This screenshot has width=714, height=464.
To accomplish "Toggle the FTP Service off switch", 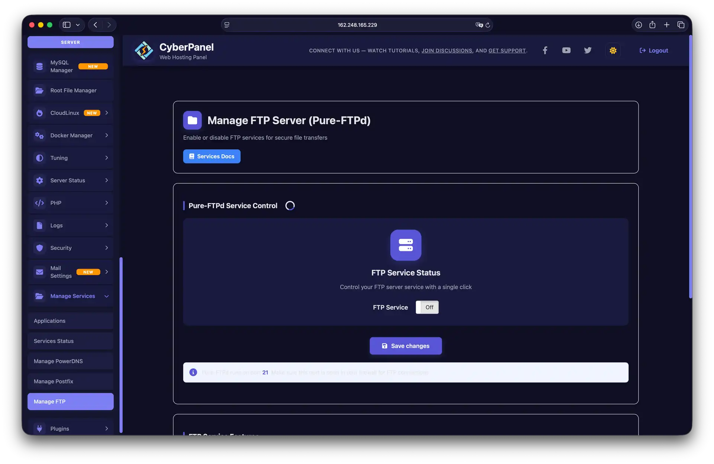I will click(x=427, y=307).
